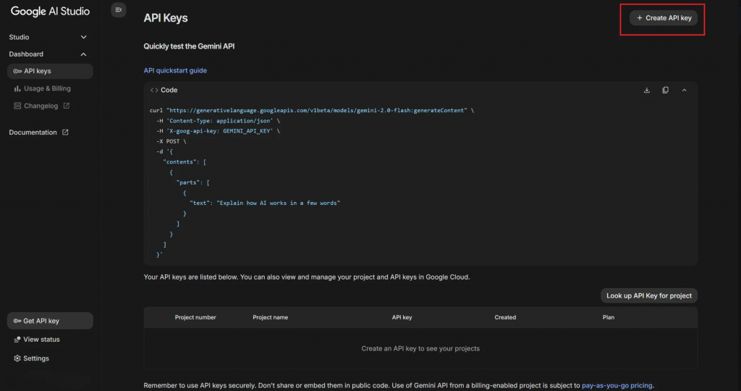Viewport: 741px width, 391px height.
Task: Click the Project name column header
Action: pyautogui.click(x=271, y=317)
